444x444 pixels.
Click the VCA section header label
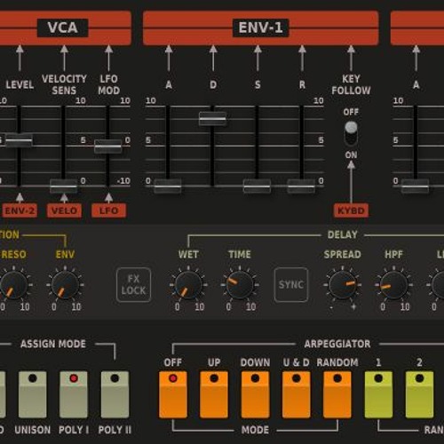(62, 28)
